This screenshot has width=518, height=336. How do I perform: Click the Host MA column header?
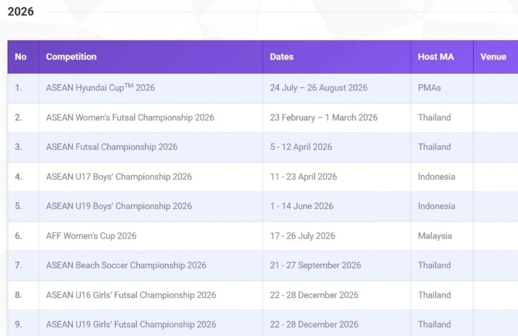click(x=435, y=57)
